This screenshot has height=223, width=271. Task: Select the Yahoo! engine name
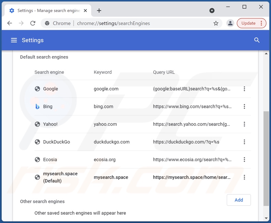(x=50, y=124)
